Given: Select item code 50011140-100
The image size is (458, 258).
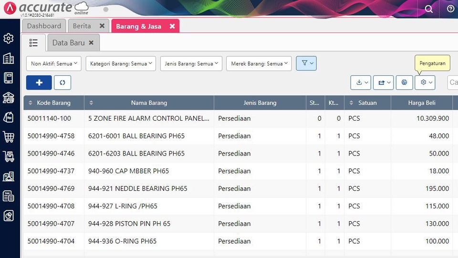Looking at the screenshot, I should point(49,118).
